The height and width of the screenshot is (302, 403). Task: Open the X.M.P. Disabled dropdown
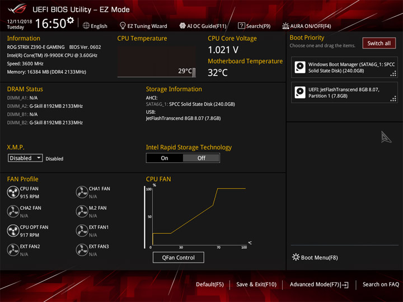click(x=25, y=158)
